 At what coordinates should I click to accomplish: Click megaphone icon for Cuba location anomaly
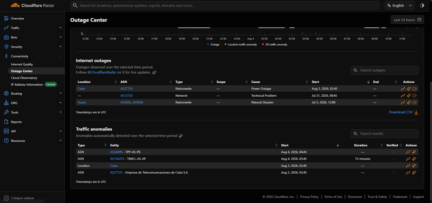point(414,166)
